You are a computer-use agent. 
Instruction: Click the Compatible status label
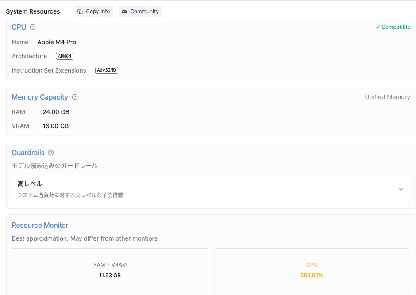pos(393,27)
